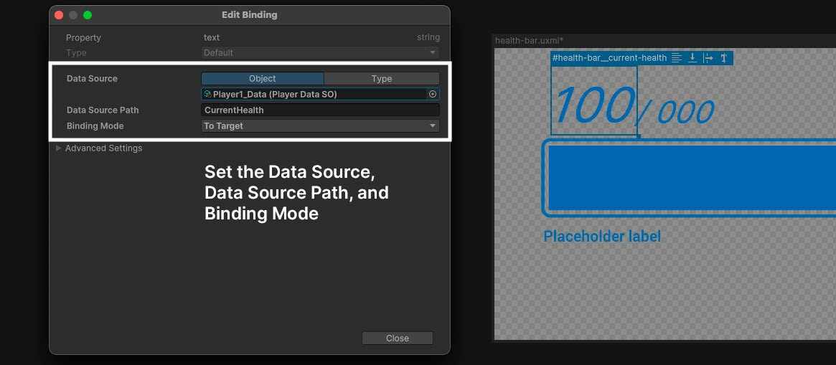This screenshot has width=836, height=365.
Task: Click the align-bottom arrow icon in canvas header
Action: (692, 58)
